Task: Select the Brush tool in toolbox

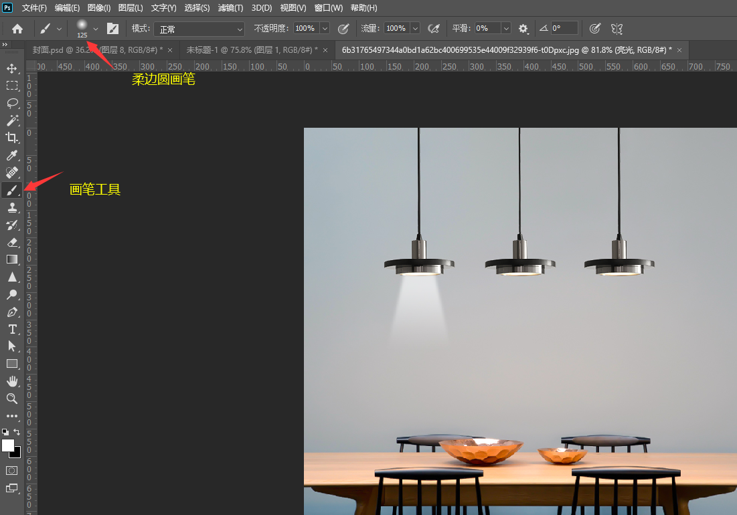Action: (12, 190)
